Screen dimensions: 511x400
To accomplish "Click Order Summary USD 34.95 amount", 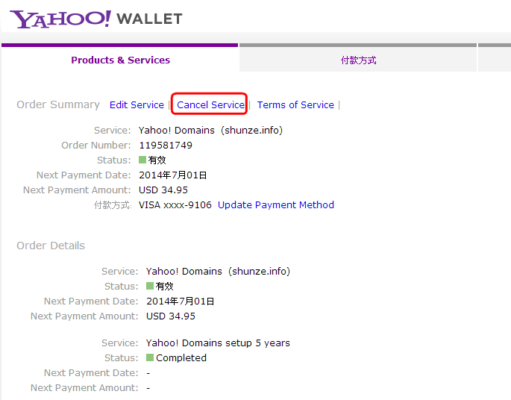I will click(x=163, y=190).
